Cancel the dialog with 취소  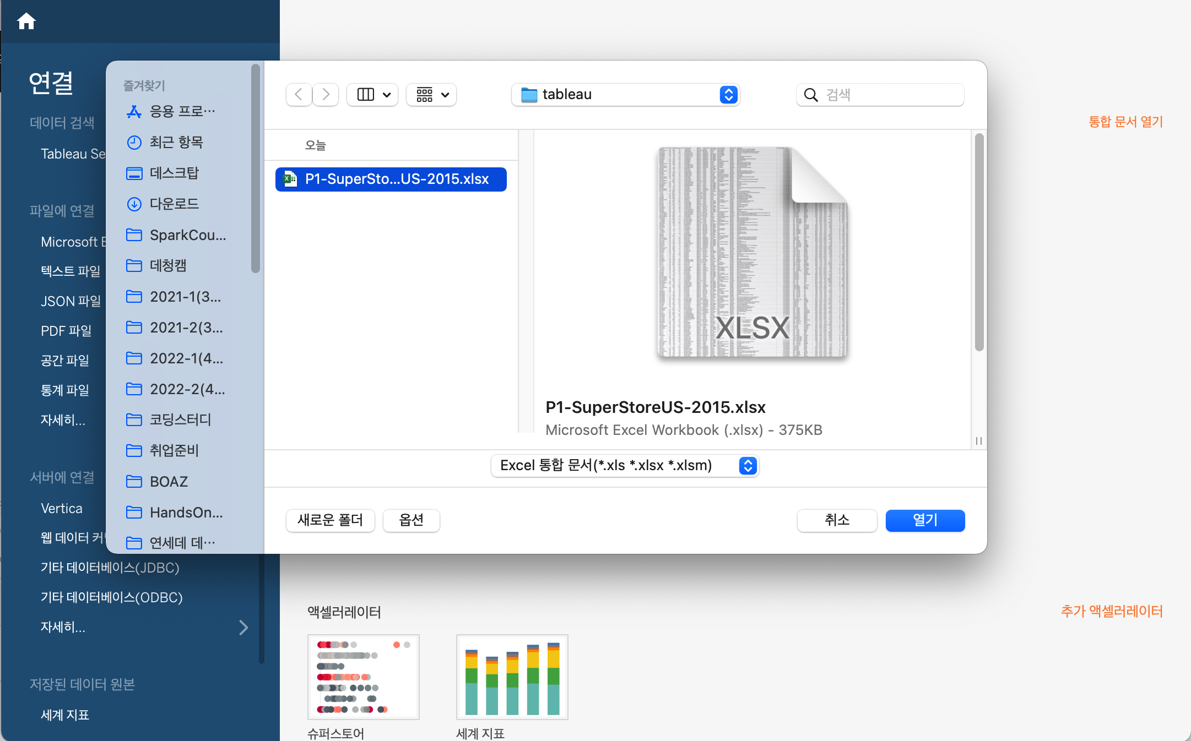click(x=837, y=520)
